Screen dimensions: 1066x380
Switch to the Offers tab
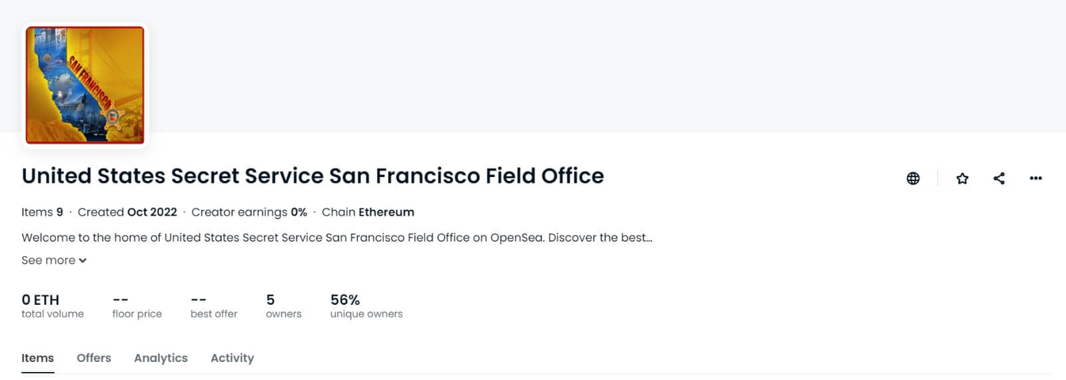point(94,358)
